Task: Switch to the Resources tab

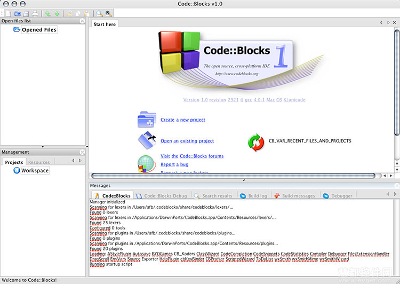Action: tap(39, 162)
